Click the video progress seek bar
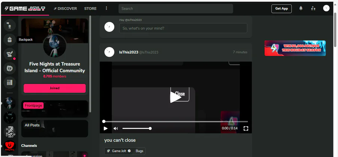This screenshot has width=338, height=157. (176, 121)
